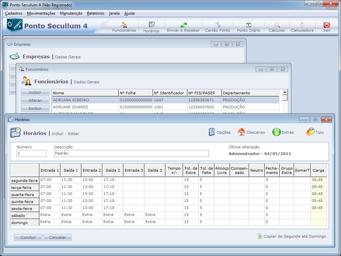The width and height of the screenshot is (341, 256).
Task: Click the Descrição field containing Padrão
Action: (131, 153)
